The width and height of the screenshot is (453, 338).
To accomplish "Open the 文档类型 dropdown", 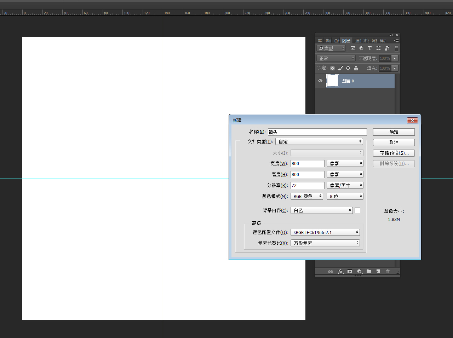I will 319,141.
